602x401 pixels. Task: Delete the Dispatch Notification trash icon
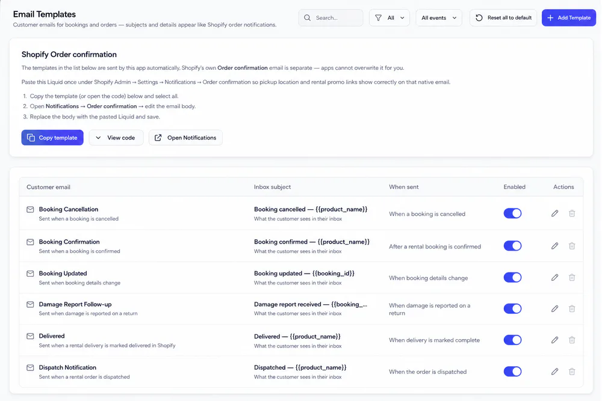572,371
